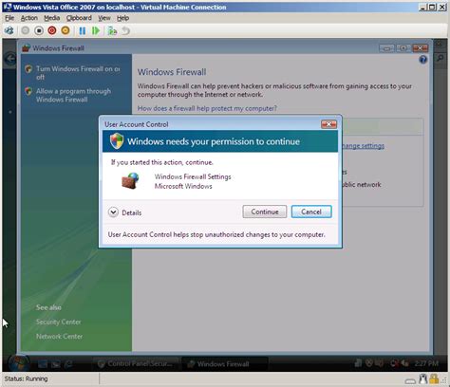Click the green Reset toolbar icon
This screenshot has height=387, width=450.
(x=96, y=30)
